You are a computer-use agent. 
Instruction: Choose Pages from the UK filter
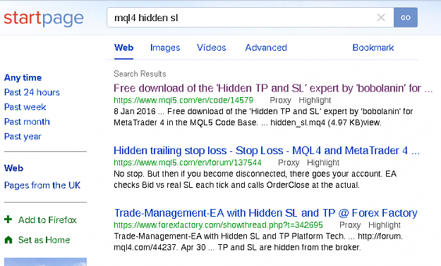tap(42, 185)
